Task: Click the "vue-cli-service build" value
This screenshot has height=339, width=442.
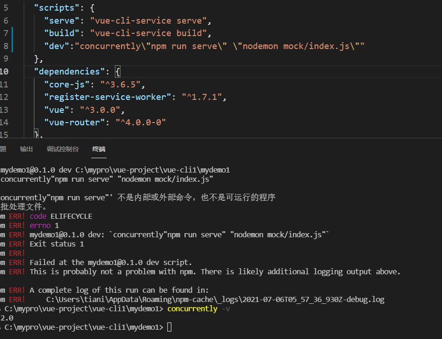Action: click(149, 33)
